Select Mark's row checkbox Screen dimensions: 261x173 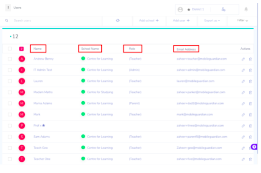click(10, 114)
